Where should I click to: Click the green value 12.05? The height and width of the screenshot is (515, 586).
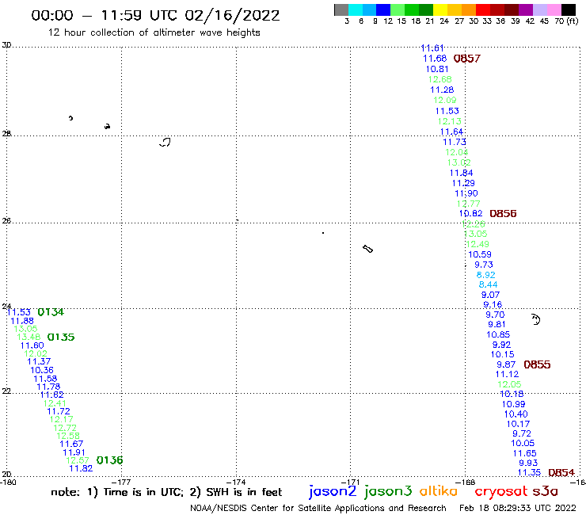coord(509,384)
